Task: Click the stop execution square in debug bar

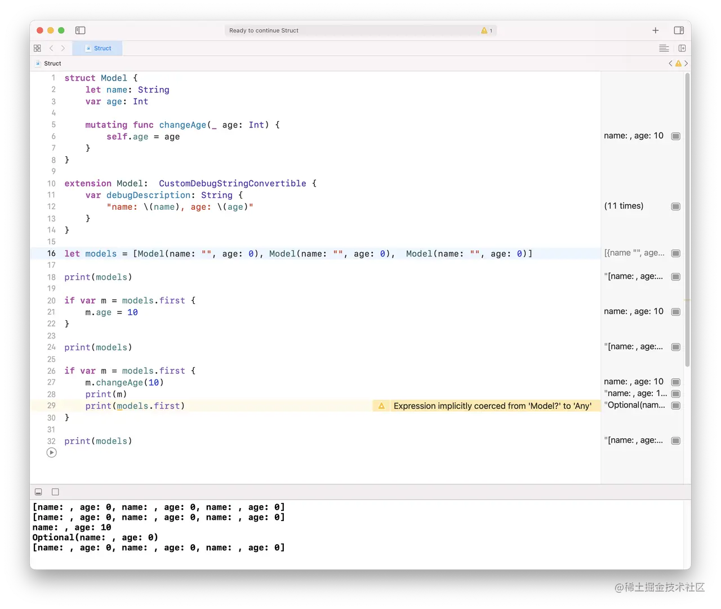Action: (55, 492)
